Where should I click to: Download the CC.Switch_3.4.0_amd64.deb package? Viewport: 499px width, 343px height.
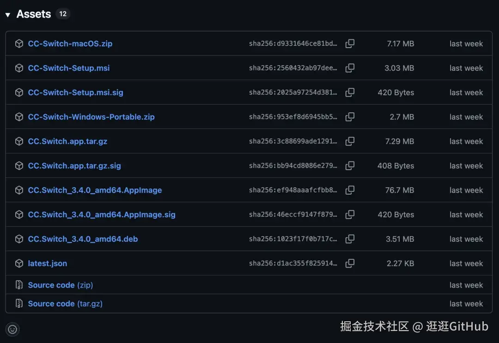83,239
